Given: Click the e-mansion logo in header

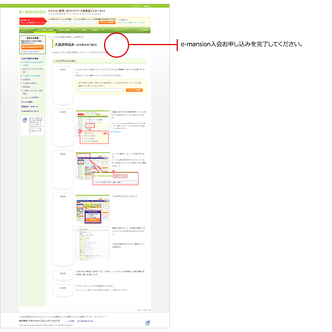Looking at the screenshot, I should 32,11.
